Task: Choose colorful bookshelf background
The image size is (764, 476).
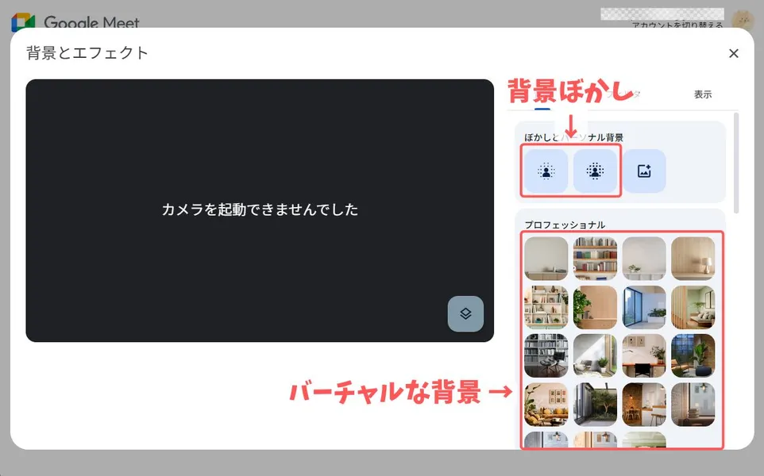Action: click(595, 259)
